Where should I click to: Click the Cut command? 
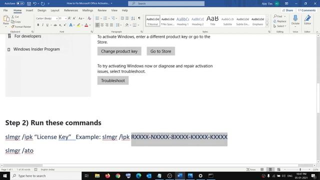point(15,16)
